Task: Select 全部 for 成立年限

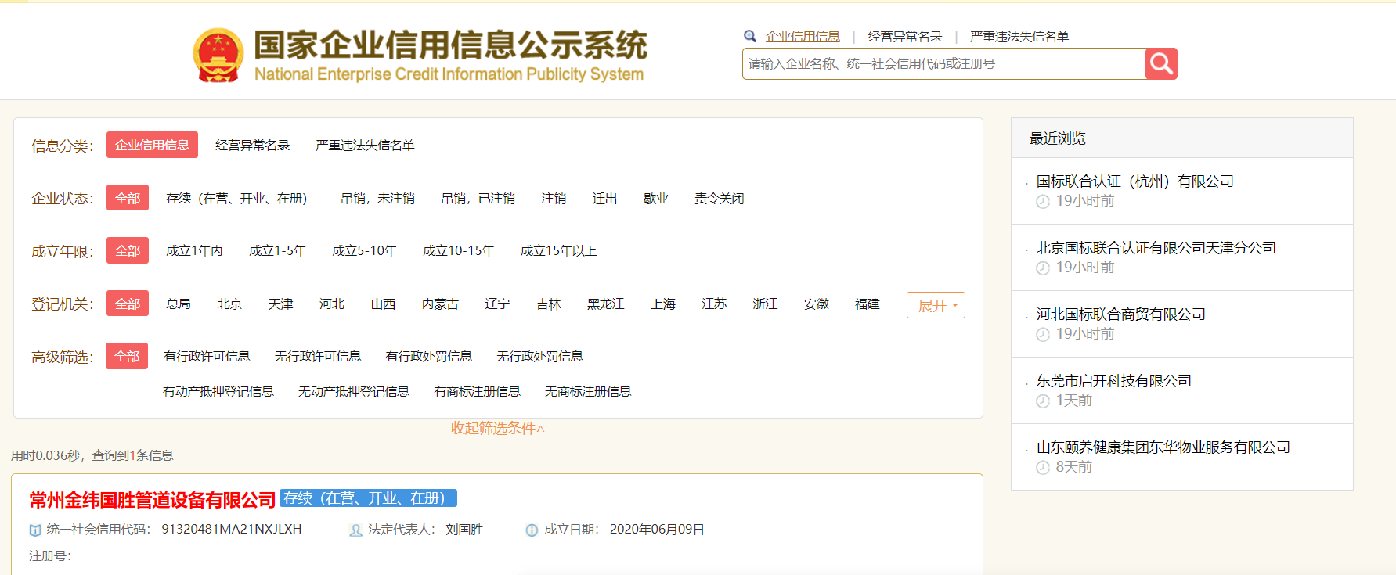Action: [x=128, y=250]
